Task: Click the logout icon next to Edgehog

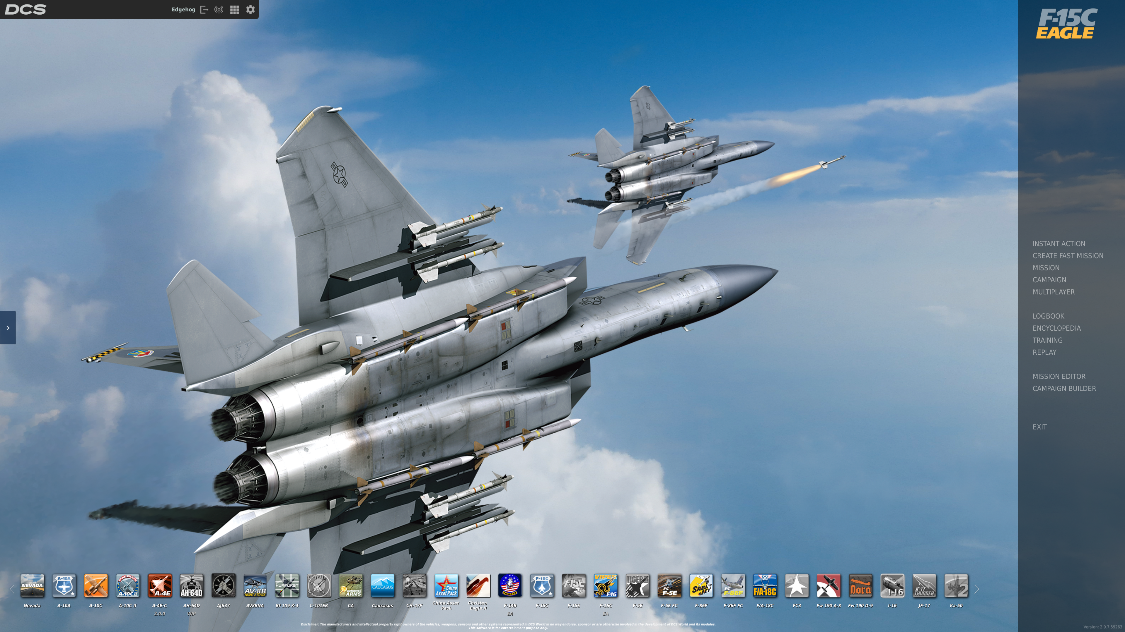Action: (x=204, y=10)
